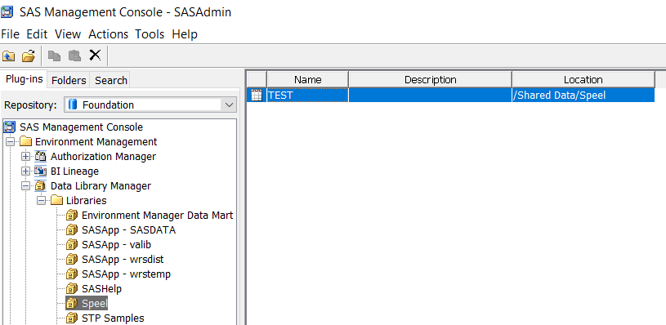The height and width of the screenshot is (325, 666).
Task: Click the SAS Management Console root icon
Action: [x=10, y=127]
